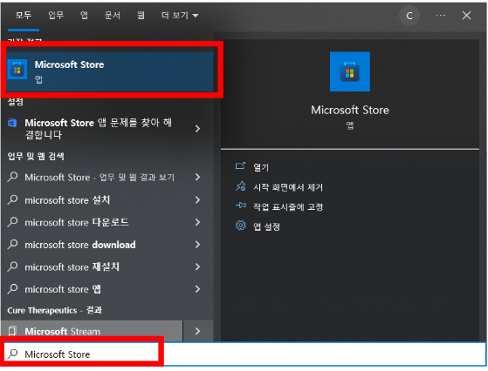Open the 더 보기 dropdown
Image resolution: width=488 pixels, height=371 pixels.
(x=180, y=15)
